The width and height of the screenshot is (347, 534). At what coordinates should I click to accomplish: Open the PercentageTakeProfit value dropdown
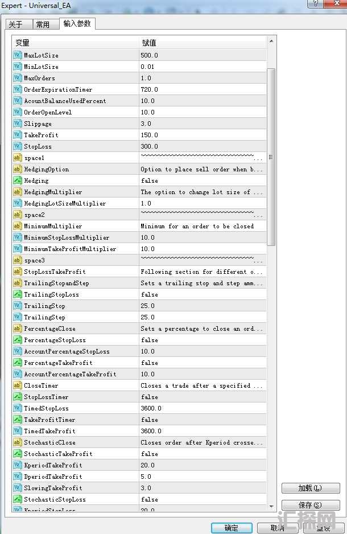click(x=202, y=363)
